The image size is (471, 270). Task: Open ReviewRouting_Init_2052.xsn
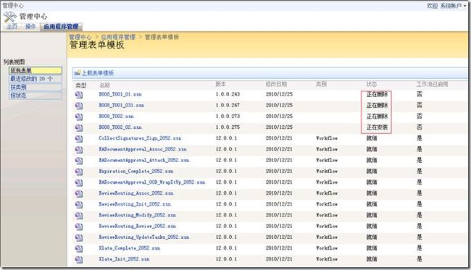tap(135, 204)
